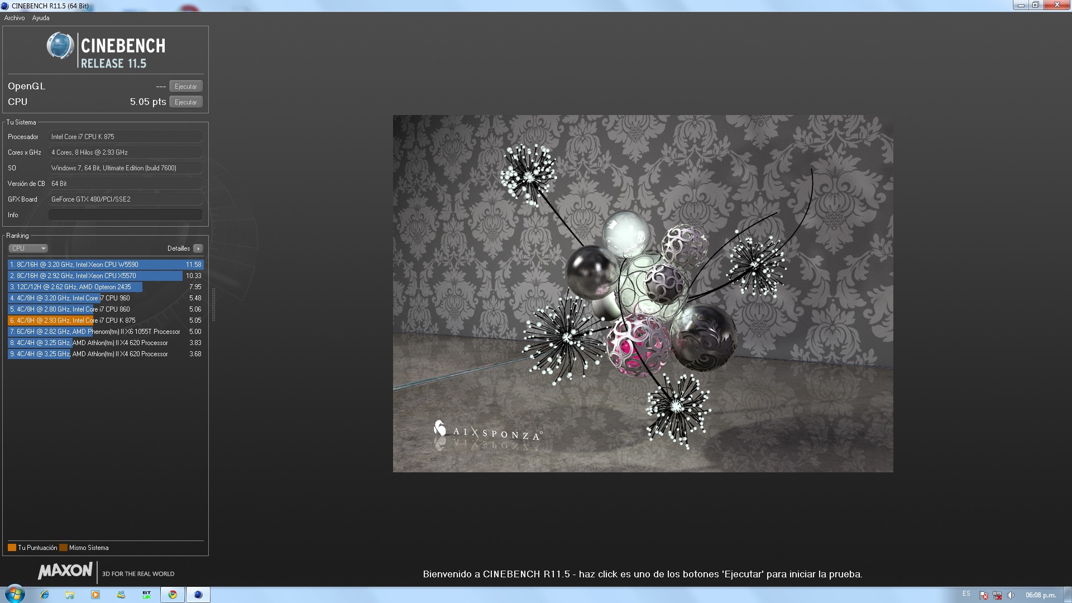The image size is (1072, 603).
Task: Click the SO Windows 7 field
Action: pyautogui.click(x=126, y=168)
